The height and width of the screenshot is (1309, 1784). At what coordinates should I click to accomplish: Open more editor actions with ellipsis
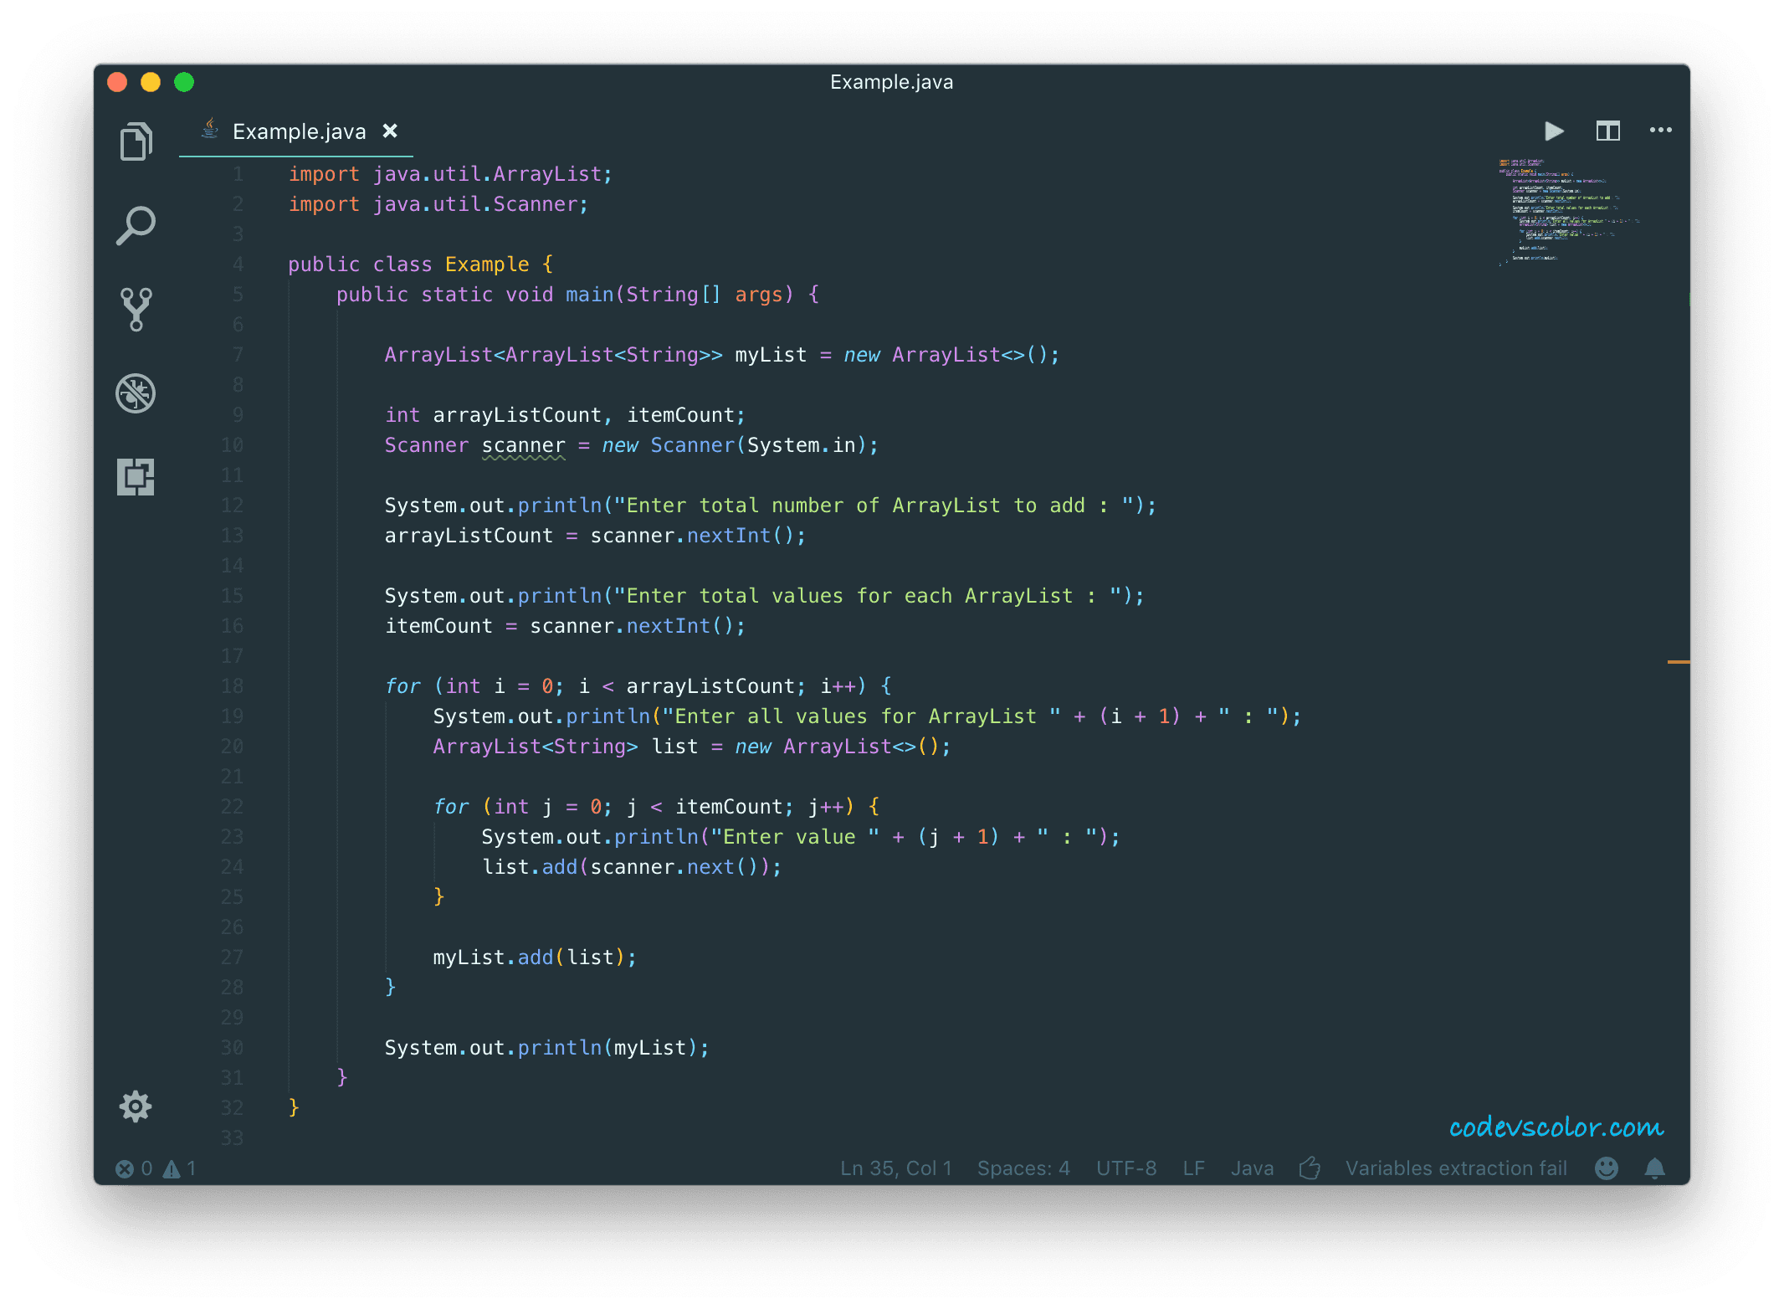(1660, 131)
